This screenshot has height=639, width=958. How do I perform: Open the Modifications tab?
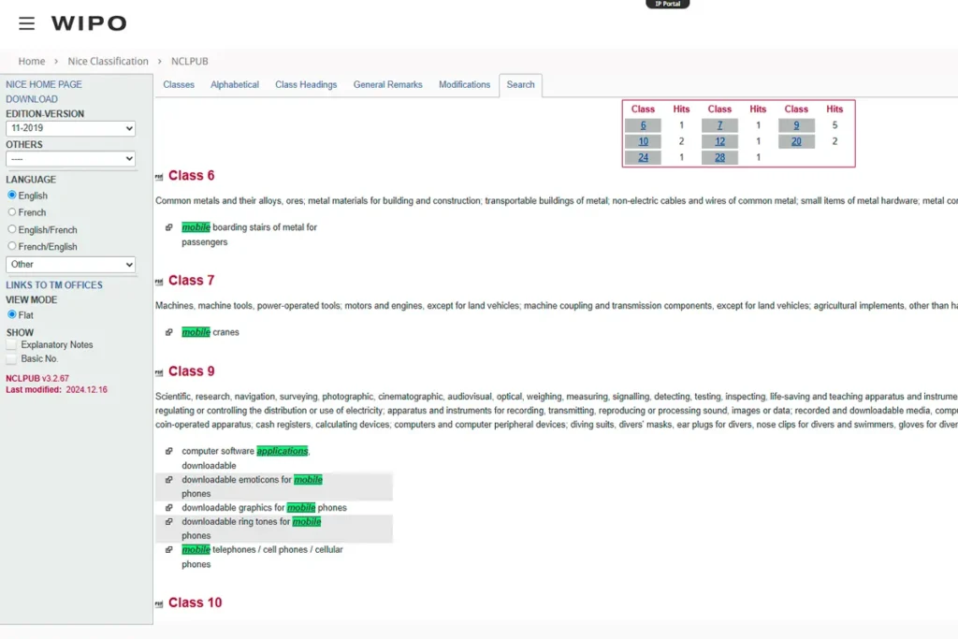tap(464, 85)
